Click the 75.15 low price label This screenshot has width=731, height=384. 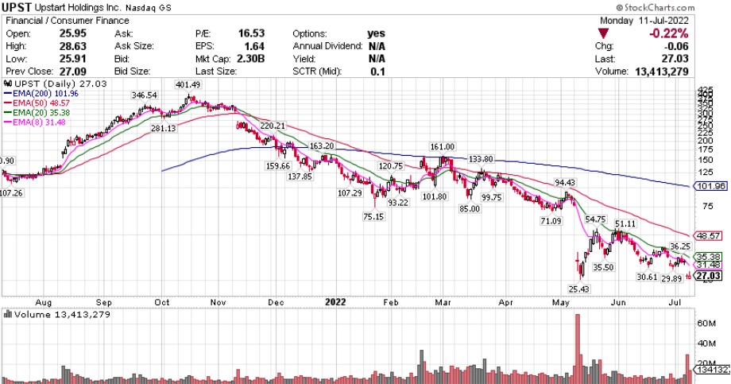373,216
